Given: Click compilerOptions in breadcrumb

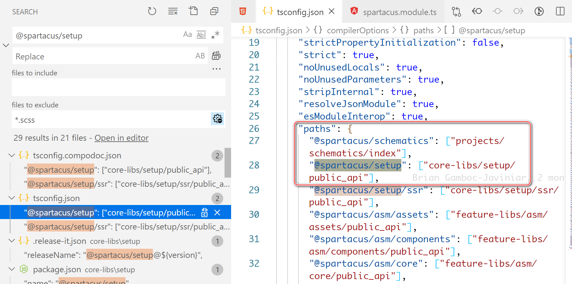Looking at the screenshot, I should click(x=358, y=30).
